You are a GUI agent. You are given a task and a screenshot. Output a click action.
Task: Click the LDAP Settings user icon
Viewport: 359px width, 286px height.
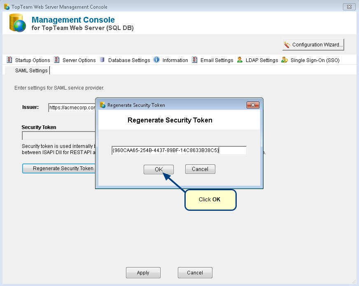click(240, 60)
